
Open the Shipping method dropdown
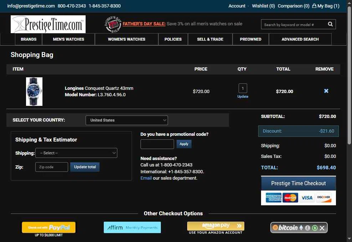pos(76,153)
